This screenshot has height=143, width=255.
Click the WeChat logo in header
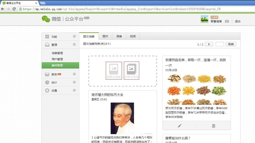coord(46,19)
